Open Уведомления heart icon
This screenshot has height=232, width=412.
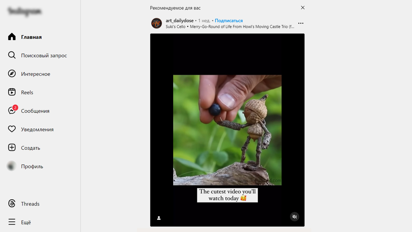[x=12, y=129]
